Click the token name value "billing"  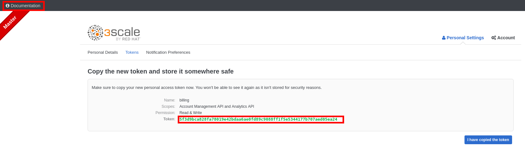[184, 100]
